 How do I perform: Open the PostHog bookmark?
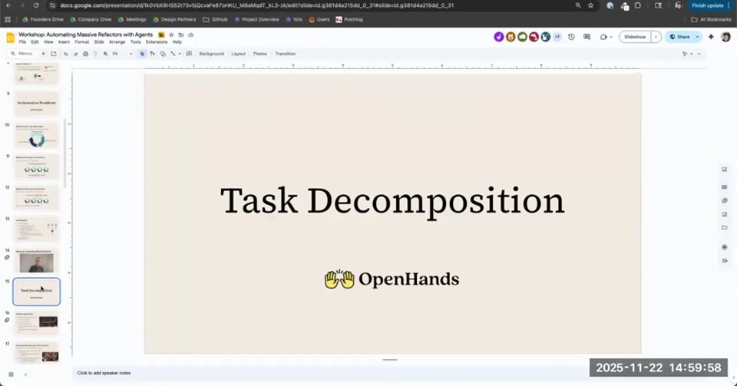349,20
